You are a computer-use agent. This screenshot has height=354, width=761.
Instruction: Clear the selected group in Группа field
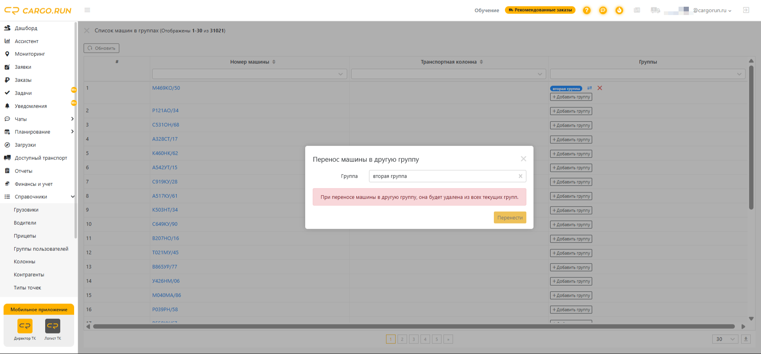520,176
